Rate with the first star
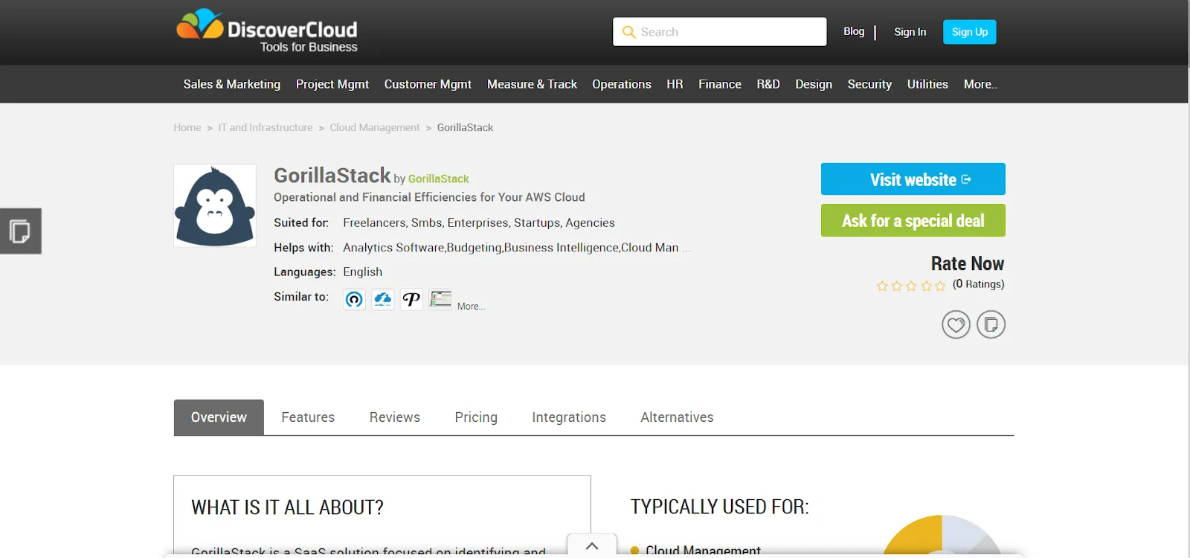 tap(882, 286)
